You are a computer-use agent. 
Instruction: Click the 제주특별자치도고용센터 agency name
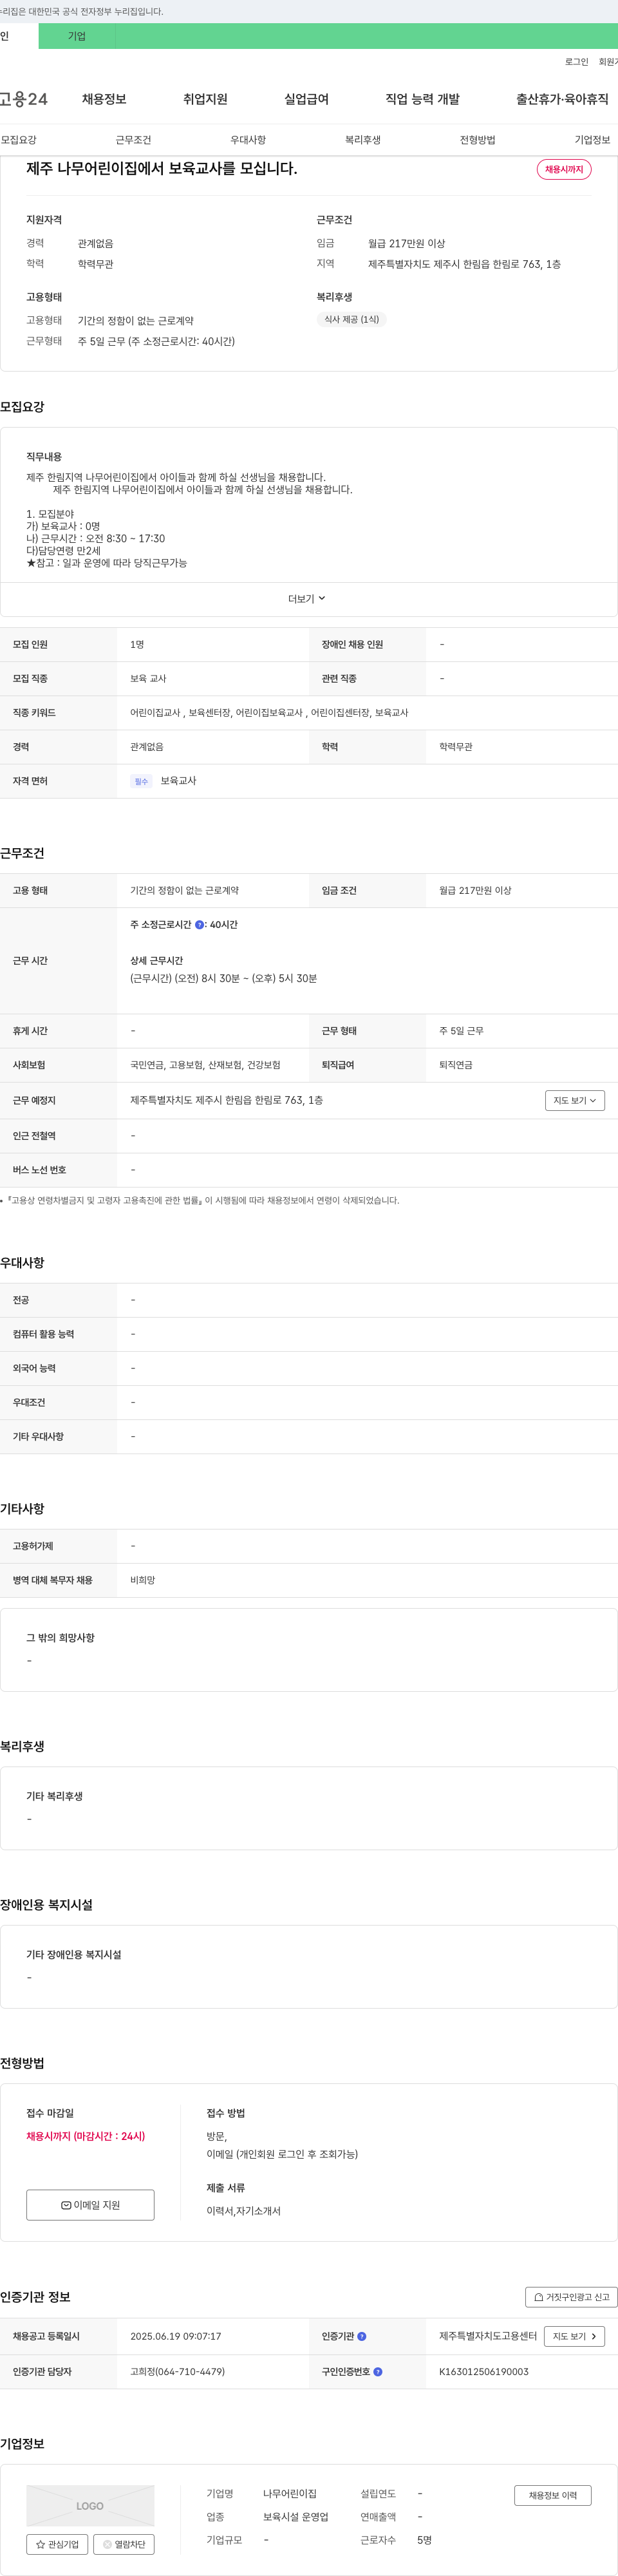(488, 2336)
